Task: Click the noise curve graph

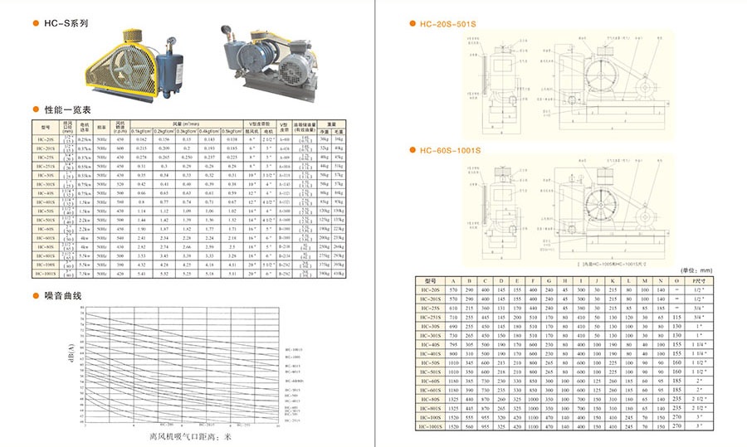Action: 183,367
